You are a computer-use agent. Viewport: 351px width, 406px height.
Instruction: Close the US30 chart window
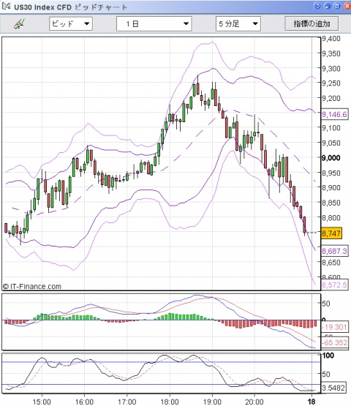click(x=347, y=6)
